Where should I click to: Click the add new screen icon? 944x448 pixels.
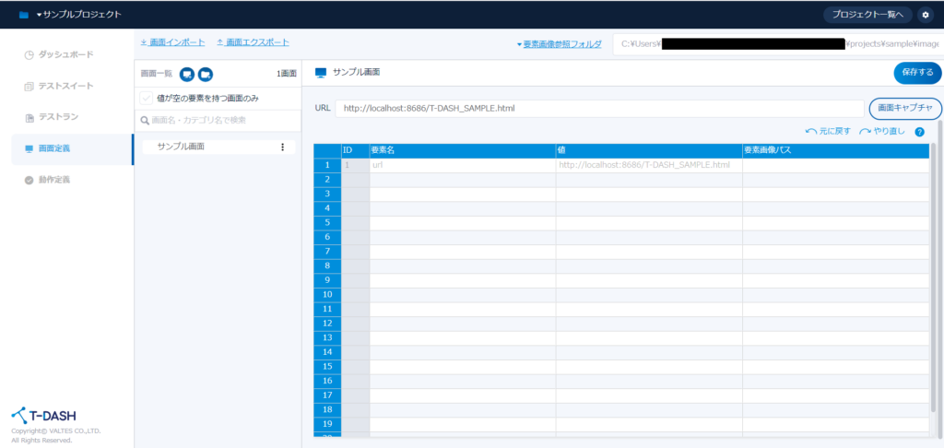click(x=186, y=74)
